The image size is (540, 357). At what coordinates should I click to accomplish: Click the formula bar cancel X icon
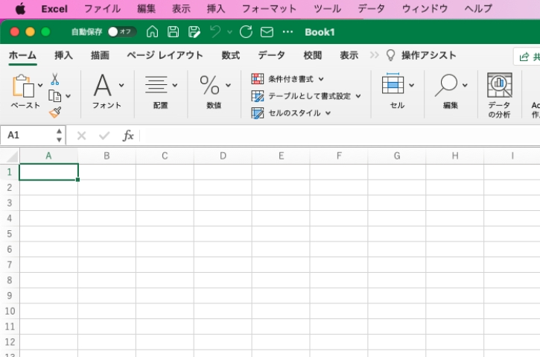[82, 136]
